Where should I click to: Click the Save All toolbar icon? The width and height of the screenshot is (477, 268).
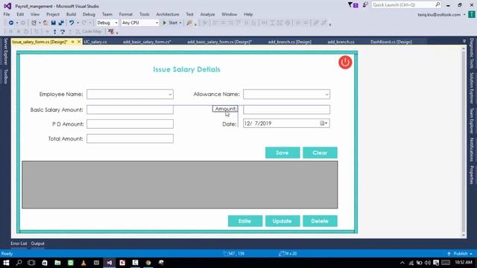61,23
